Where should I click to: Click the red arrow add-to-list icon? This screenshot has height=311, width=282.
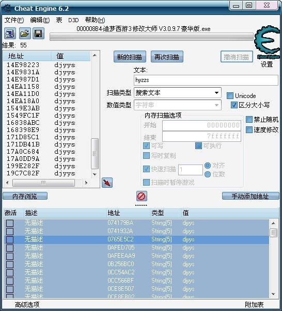107,183
